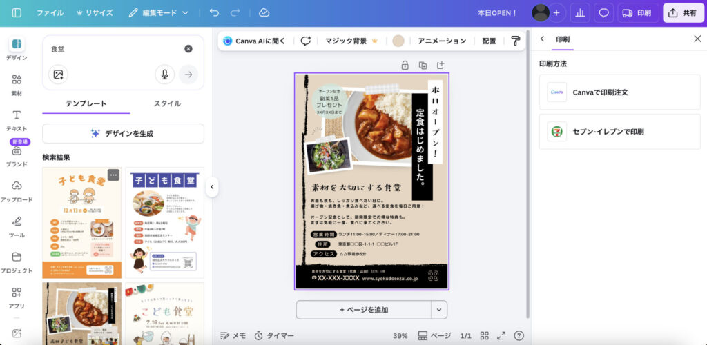
Task: Toggle fullscreen presentation mode icon
Action: [502, 335]
